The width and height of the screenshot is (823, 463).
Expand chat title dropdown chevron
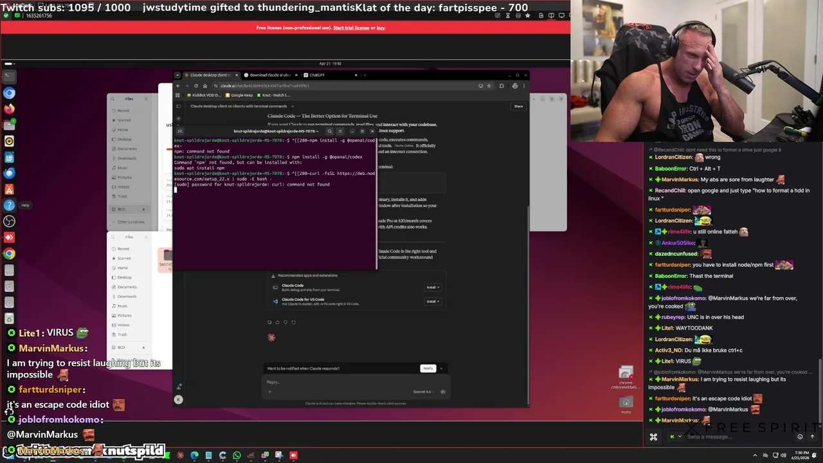coord(293,106)
